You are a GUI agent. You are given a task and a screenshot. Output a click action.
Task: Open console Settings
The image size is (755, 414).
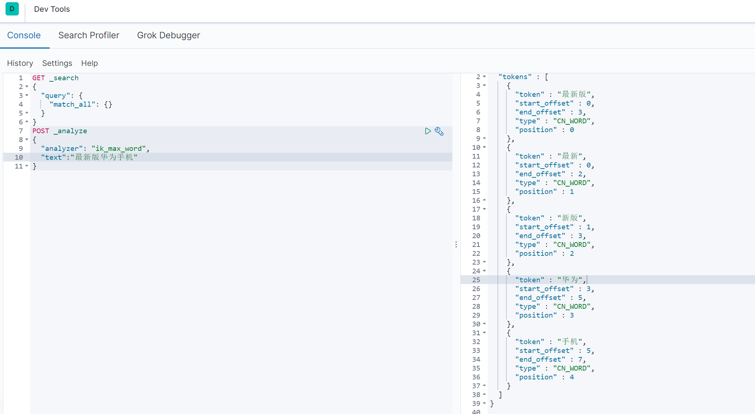point(57,63)
